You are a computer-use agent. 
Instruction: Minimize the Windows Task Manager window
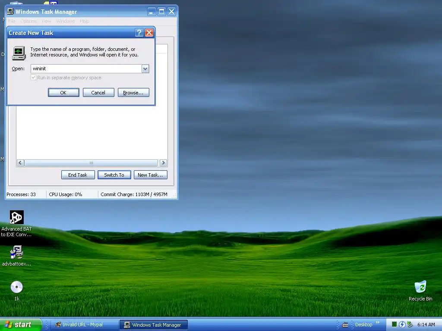[x=152, y=12]
